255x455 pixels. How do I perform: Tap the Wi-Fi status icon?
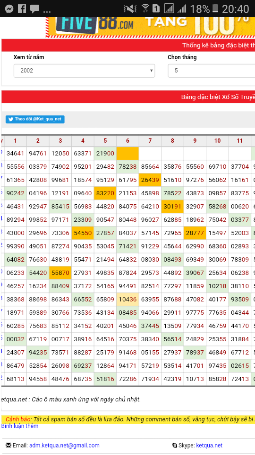coord(145,9)
